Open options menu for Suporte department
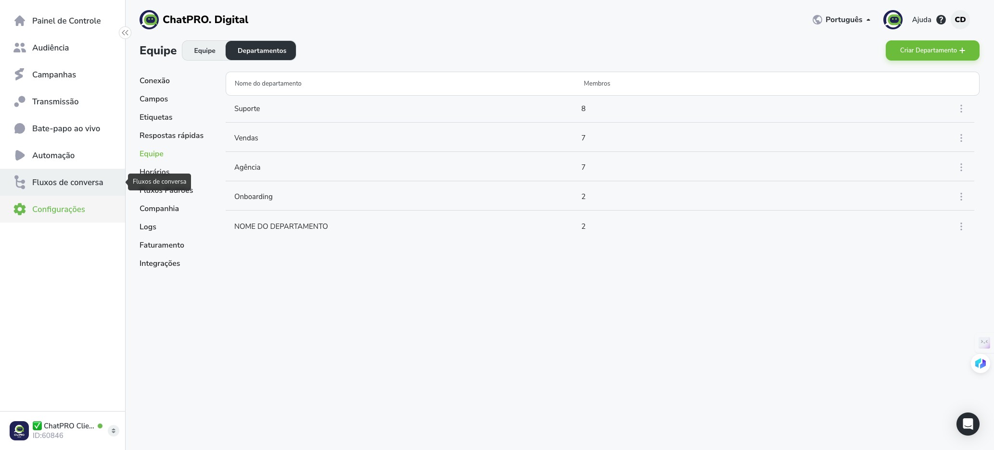The width and height of the screenshot is (994, 450). [x=961, y=109]
